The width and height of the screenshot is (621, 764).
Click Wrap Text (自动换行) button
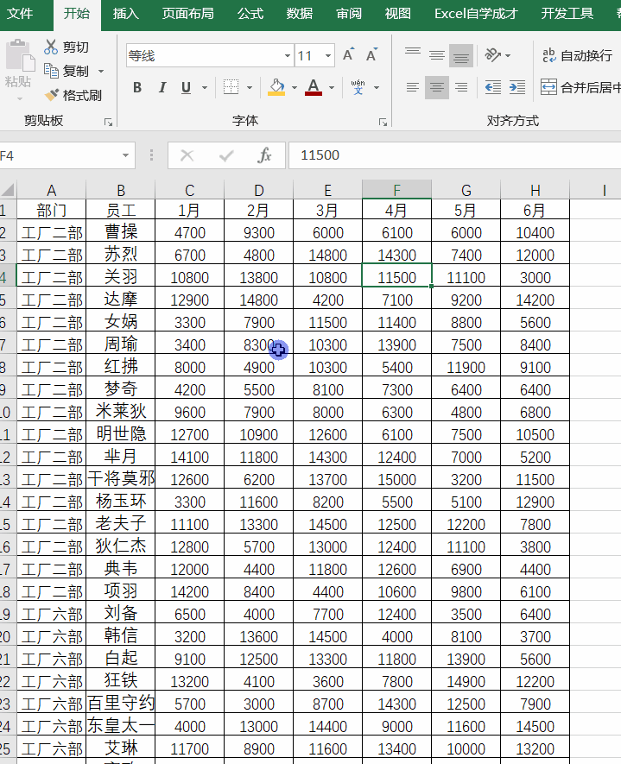(x=577, y=55)
